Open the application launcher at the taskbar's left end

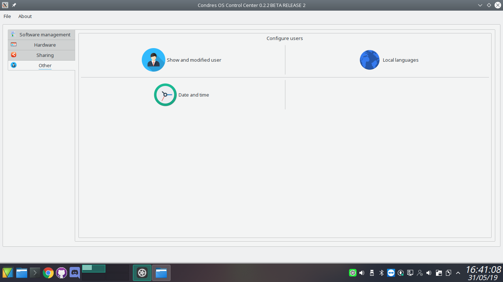tap(8, 273)
